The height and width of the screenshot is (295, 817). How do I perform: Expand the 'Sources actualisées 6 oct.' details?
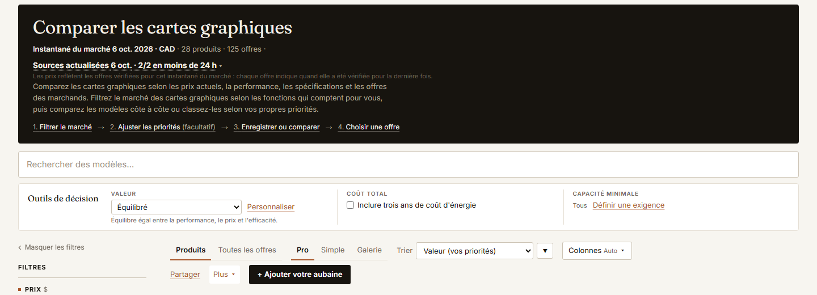coord(127,65)
